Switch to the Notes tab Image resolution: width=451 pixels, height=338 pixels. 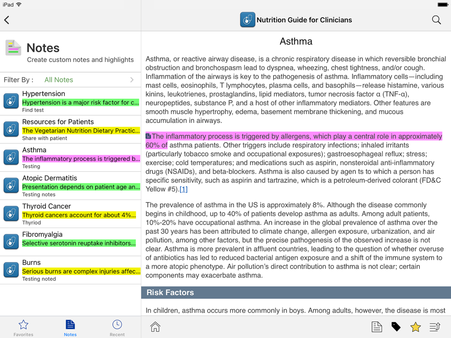70,328
